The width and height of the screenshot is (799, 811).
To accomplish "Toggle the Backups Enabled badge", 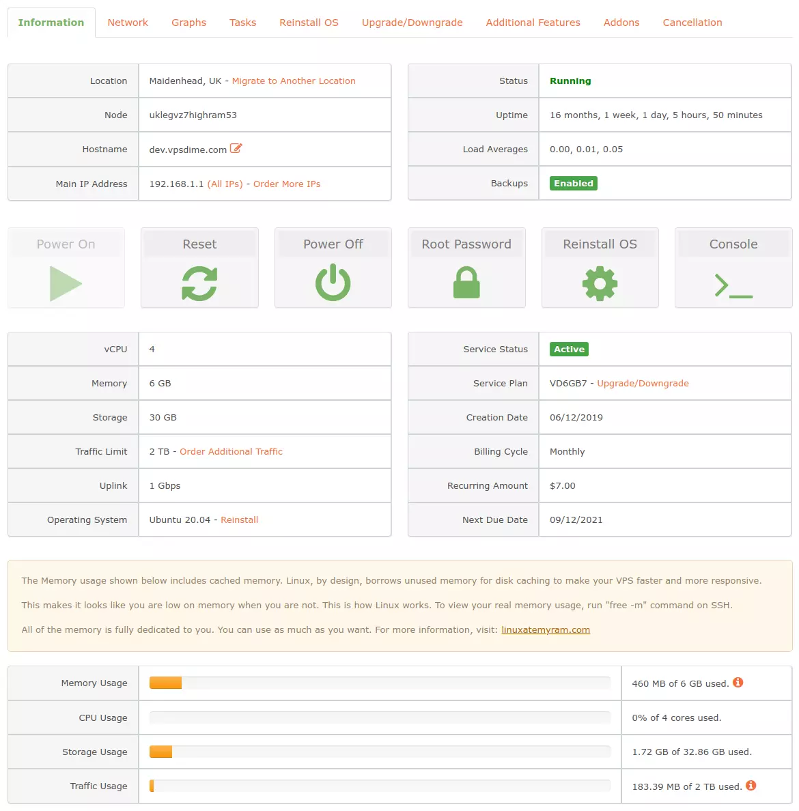I will click(x=573, y=183).
